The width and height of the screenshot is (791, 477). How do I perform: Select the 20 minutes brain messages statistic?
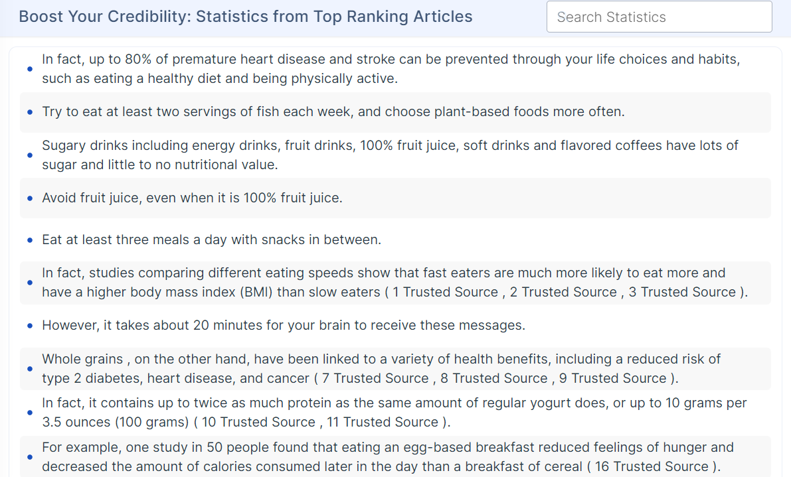284,326
